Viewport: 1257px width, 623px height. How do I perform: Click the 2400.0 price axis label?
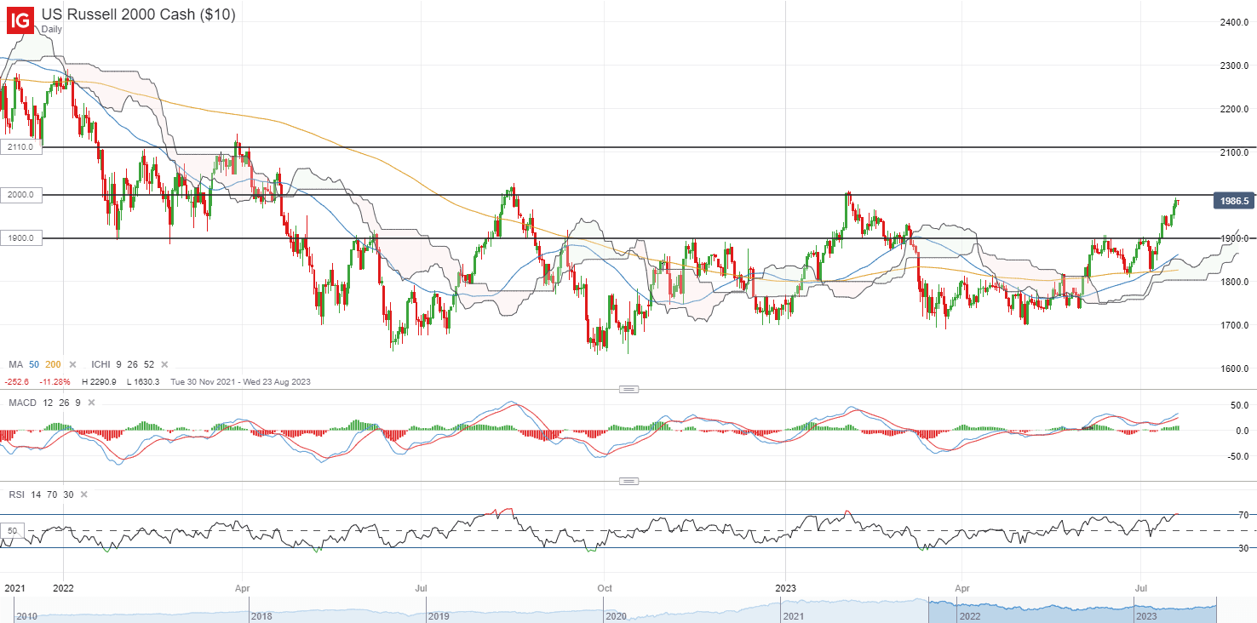[1233, 21]
